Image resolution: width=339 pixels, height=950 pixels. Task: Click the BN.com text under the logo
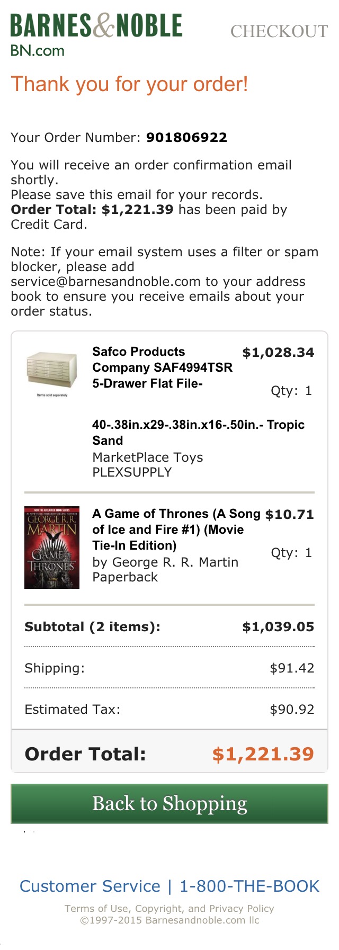pos(38,51)
